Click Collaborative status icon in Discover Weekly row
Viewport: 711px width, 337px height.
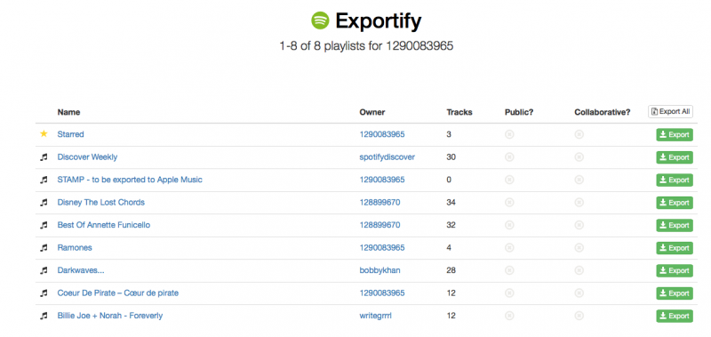pos(579,156)
